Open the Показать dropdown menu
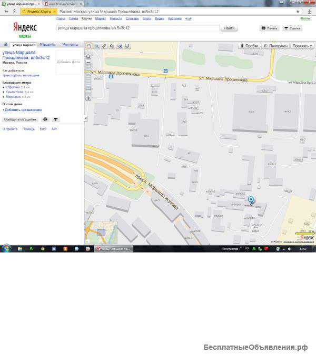Viewport: 316px width, 354px height. (302, 46)
